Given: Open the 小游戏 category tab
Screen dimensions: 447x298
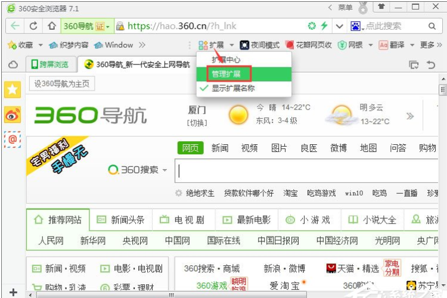Looking at the screenshot, I should pos(309,220).
